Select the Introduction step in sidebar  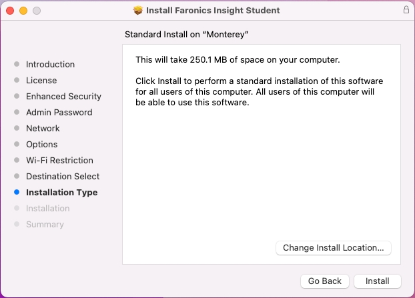50,65
